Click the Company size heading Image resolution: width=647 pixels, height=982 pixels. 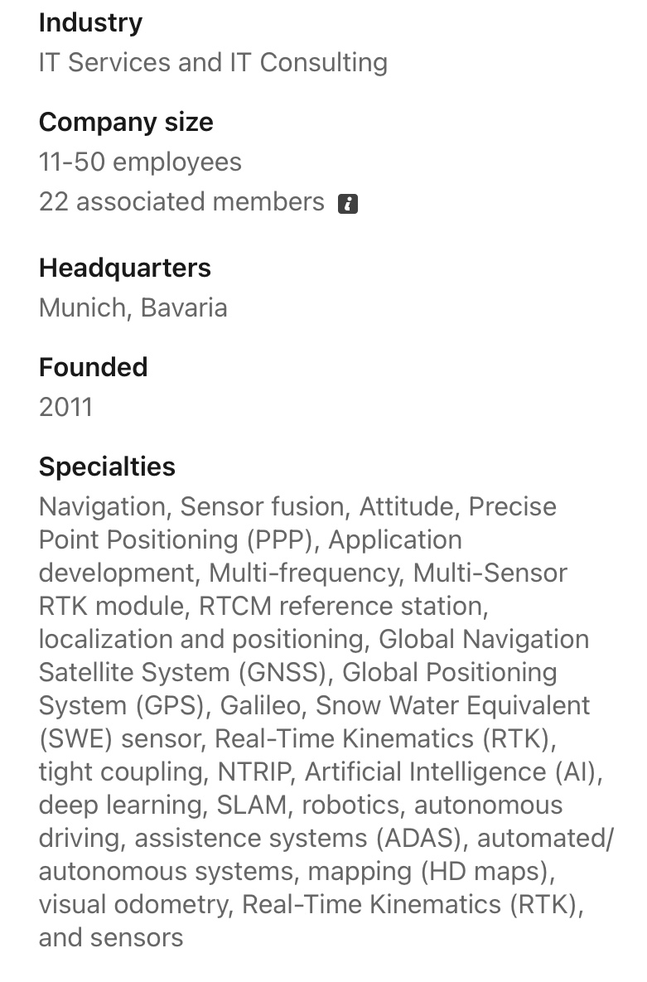tap(126, 122)
